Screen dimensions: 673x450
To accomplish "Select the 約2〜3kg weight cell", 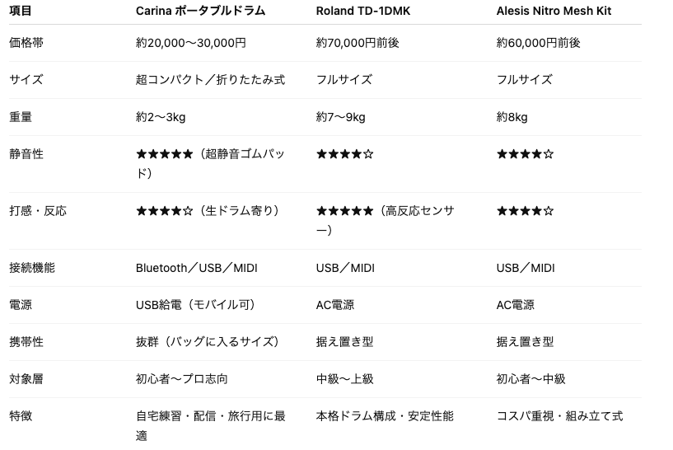I will 161,117.
